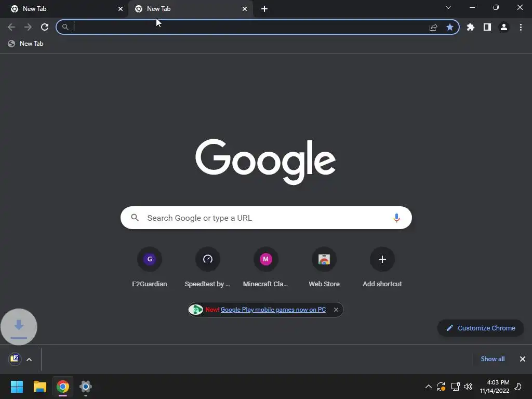The height and width of the screenshot is (399, 532).
Task: Open a new tab with plus button
Action: (264, 9)
